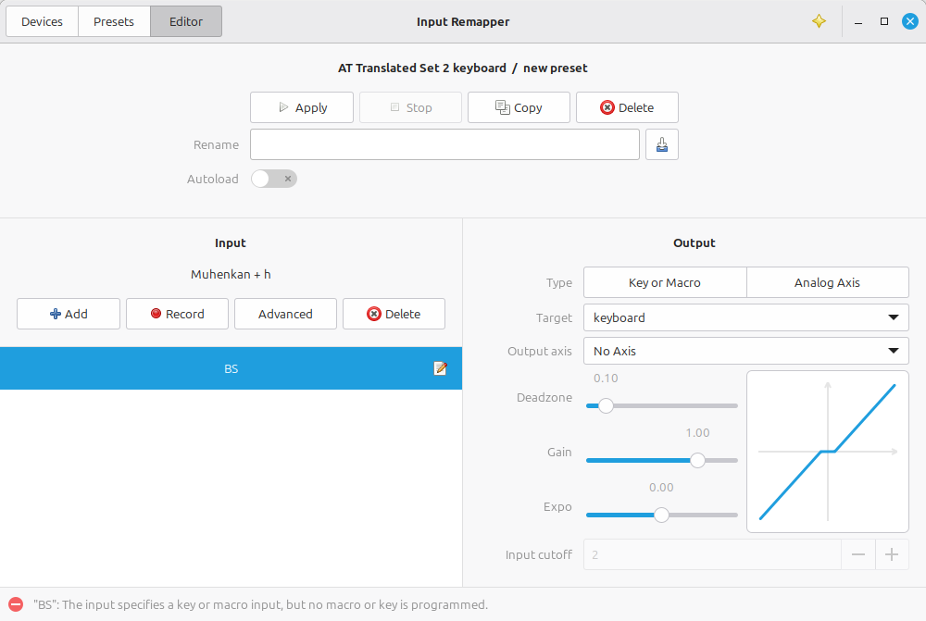The image size is (926, 621).
Task: Click the Record input button
Action: pos(177,314)
